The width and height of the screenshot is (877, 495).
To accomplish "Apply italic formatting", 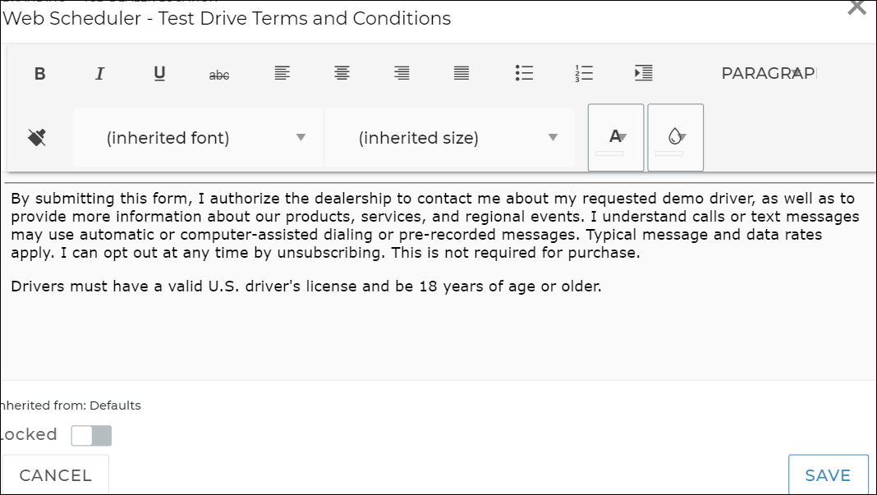I will [99, 74].
